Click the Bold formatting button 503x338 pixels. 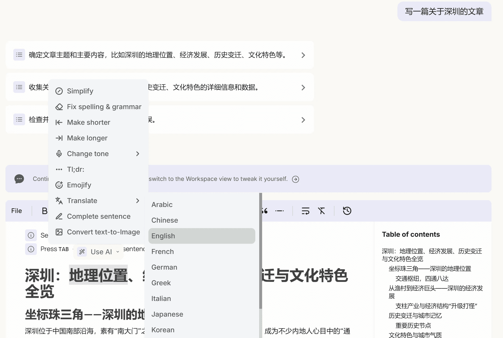click(x=45, y=211)
